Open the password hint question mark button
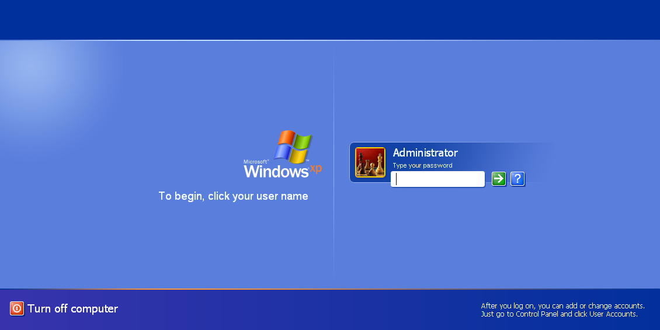This screenshot has height=330, width=660. (517, 179)
